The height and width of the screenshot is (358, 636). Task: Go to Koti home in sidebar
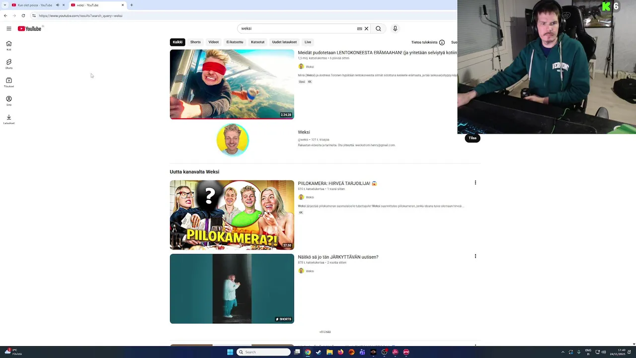pos(8,45)
